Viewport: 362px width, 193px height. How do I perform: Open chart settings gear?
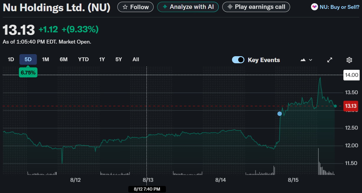point(349,60)
